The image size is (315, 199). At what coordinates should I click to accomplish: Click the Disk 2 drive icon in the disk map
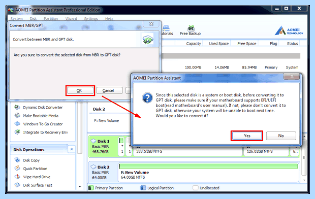[x=93, y=167]
